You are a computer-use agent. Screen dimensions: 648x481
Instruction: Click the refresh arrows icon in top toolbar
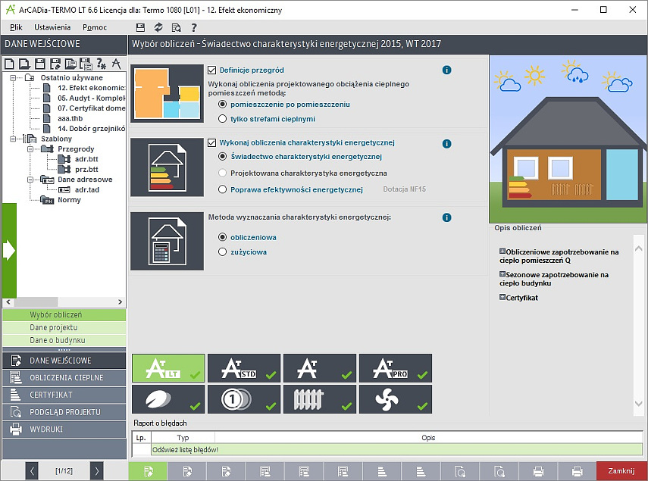[x=158, y=27]
